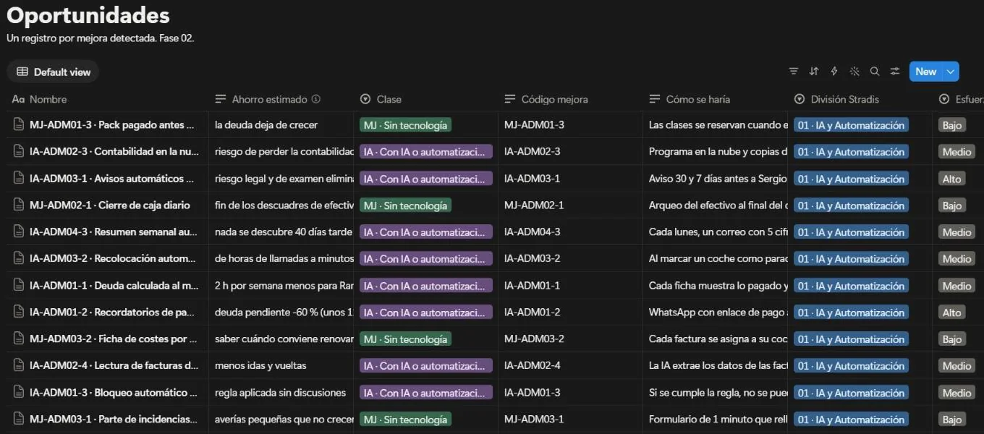Click the magic wand AI icon
Image resolution: width=984 pixels, height=434 pixels.
tap(854, 72)
